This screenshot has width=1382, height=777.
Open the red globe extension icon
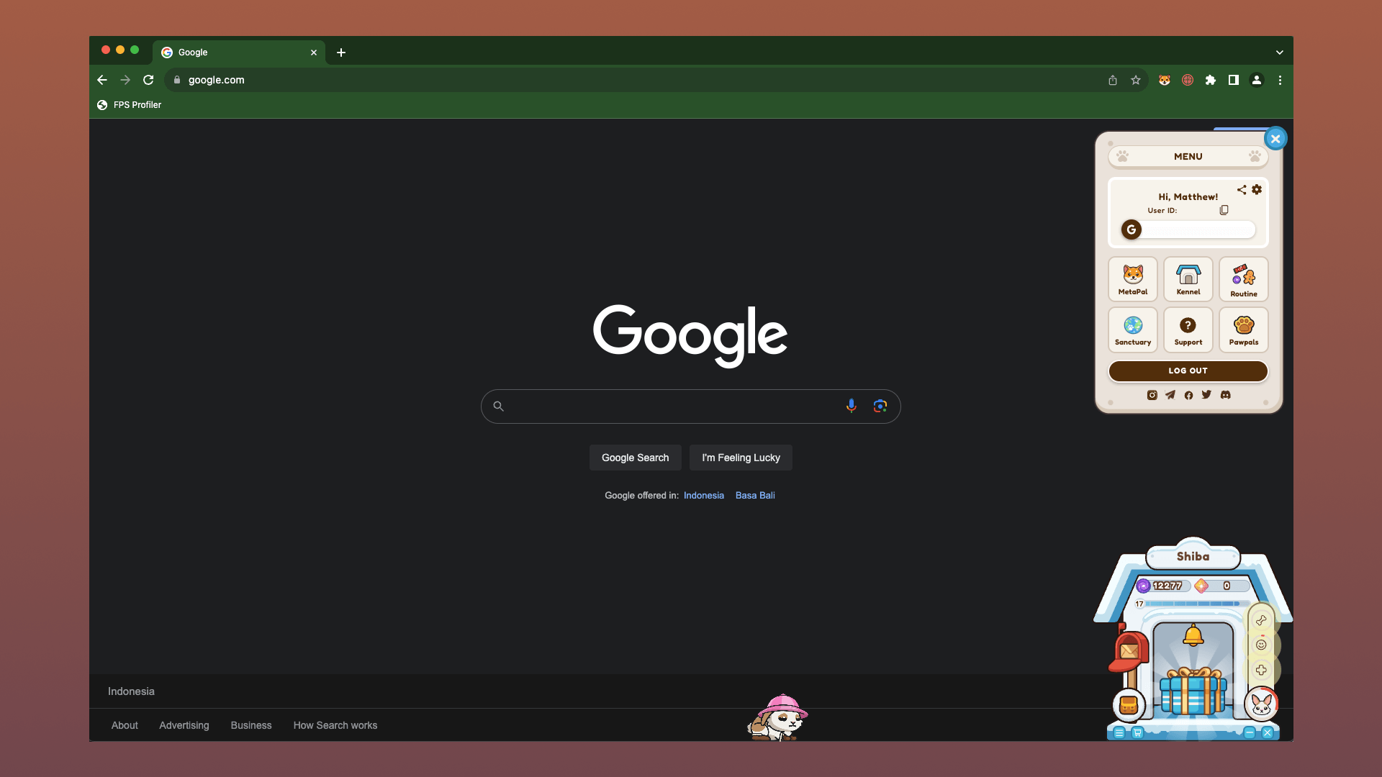coord(1188,80)
